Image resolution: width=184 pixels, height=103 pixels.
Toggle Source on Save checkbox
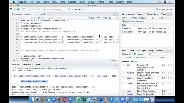30,18
